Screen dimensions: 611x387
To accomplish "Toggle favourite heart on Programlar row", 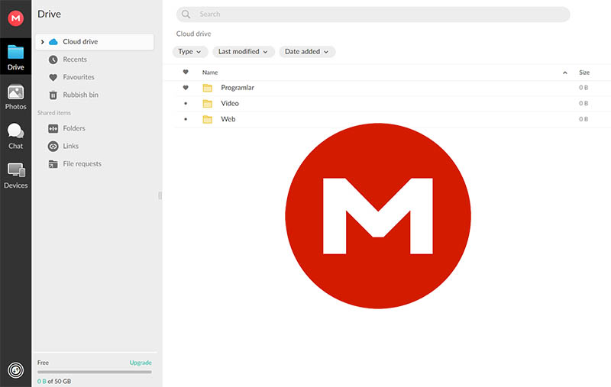I will [x=186, y=88].
